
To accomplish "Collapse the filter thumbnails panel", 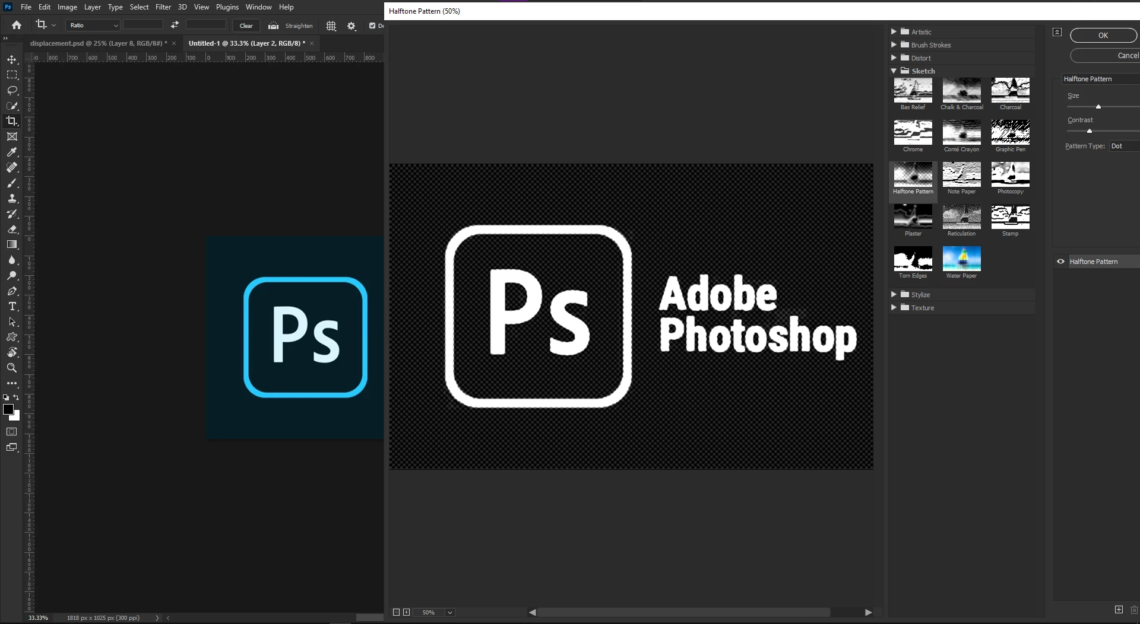I will tap(1057, 32).
